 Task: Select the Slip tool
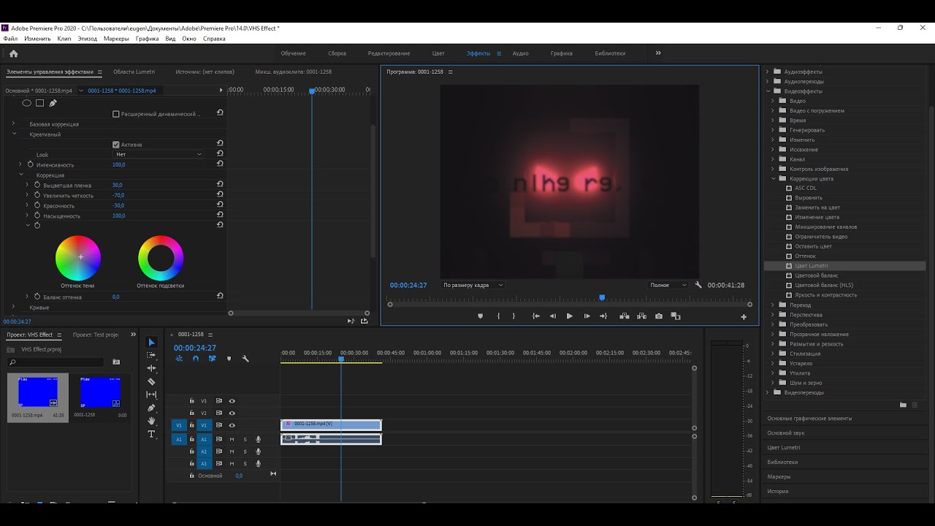tap(151, 394)
